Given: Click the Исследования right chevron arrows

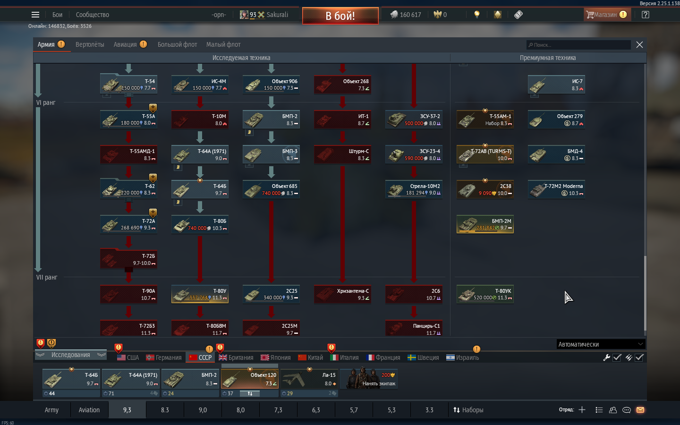Looking at the screenshot, I should pos(101,355).
